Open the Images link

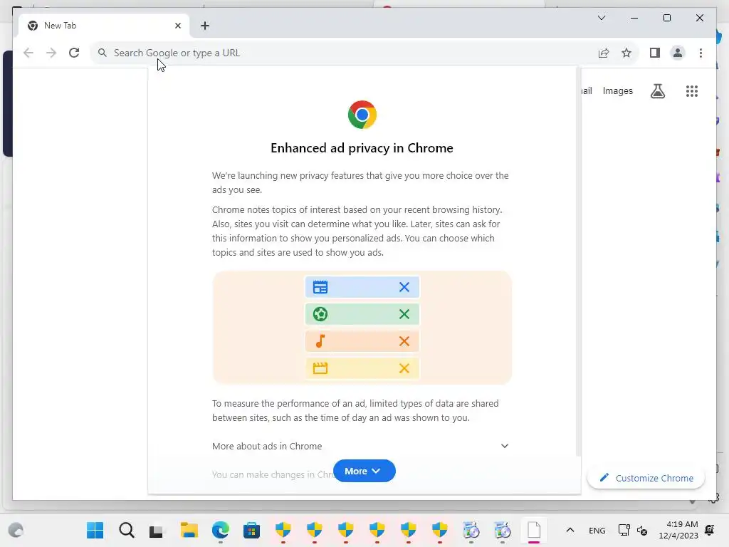pyautogui.click(x=617, y=91)
